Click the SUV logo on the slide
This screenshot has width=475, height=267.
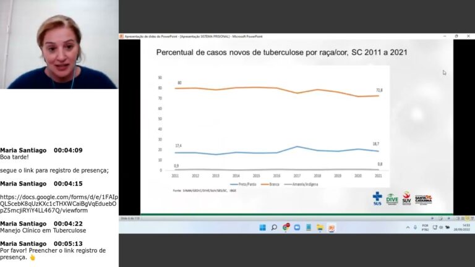click(x=406, y=198)
